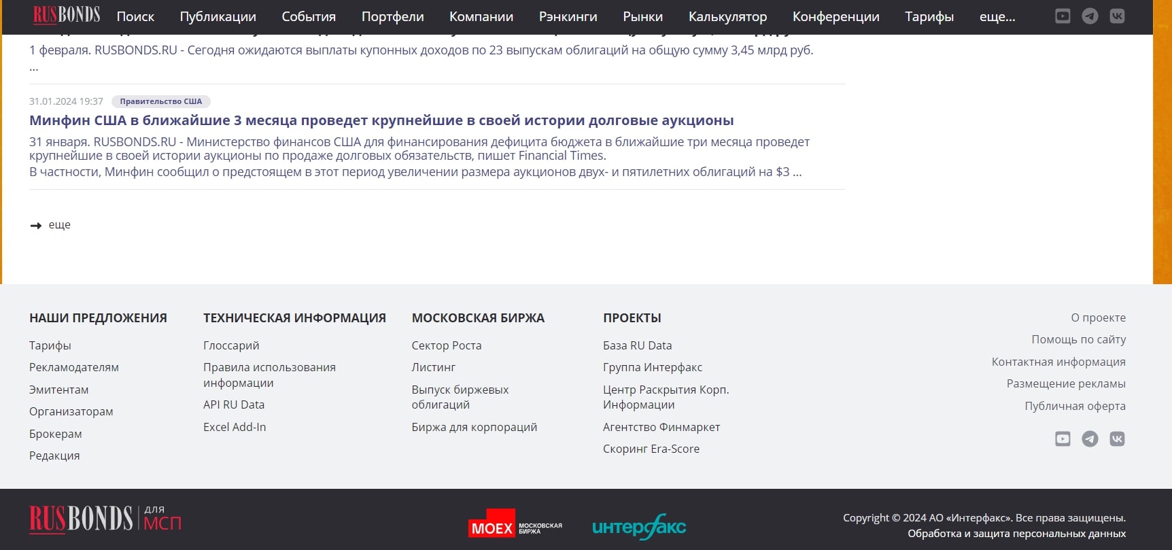Open the Группа Интерфакс link
Image resolution: width=1172 pixels, height=550 pixels.
click(x=653, y=367)
